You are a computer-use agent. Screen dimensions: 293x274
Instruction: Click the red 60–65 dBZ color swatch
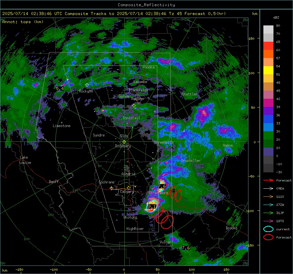268,46
